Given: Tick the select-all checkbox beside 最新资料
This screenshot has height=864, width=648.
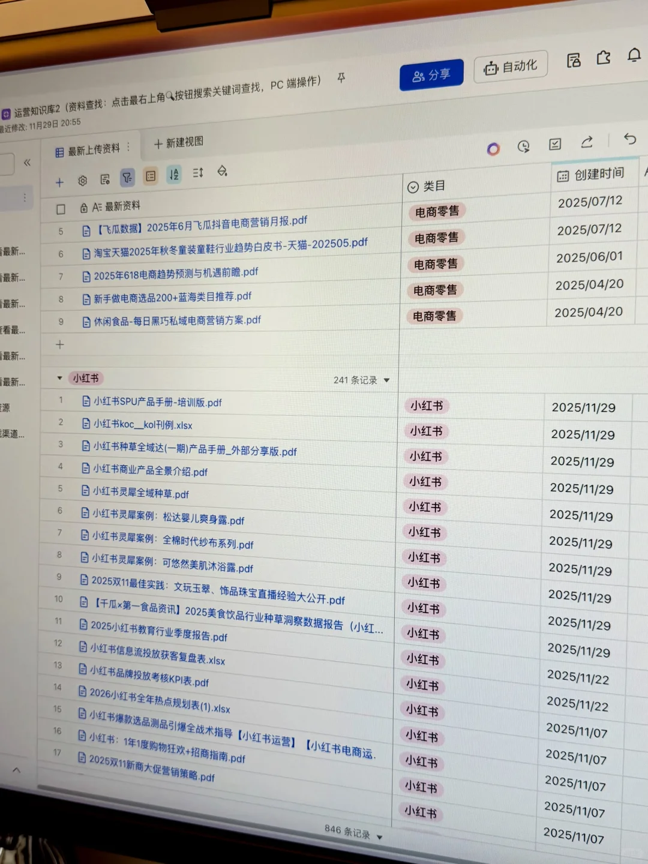Looking at the screenshot, I should click(61, 209).
